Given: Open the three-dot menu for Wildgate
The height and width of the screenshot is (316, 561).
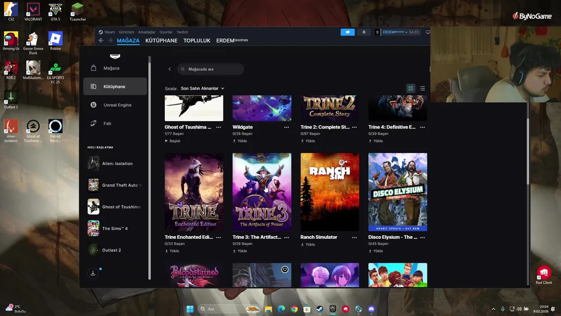Looking at the screenshot, I should click(x=286, y=127).
